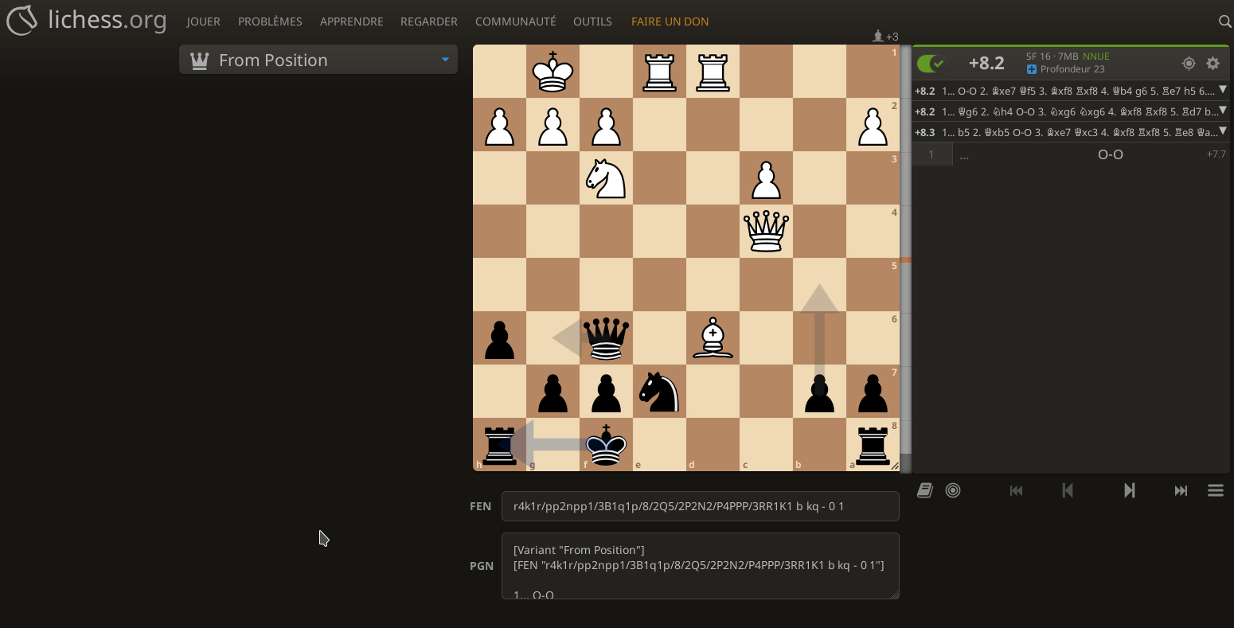Toggle the Stockfish engine switch off
This screenshot has width=1234, height=628.
coord(931,64)
